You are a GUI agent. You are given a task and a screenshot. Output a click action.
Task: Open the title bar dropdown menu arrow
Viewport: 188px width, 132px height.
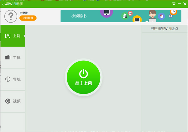[x=174, y=4]
